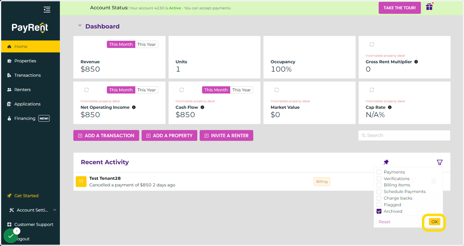Check the Verifications filter
This screenshot has height=246, width=464.
(x=379, y=179)
